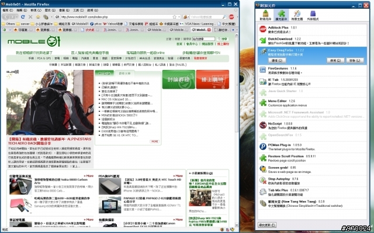This screenshot has height=233, width=374.
Task: Click the Nokia 8800 Carbon Arte thumbnail
Action: (x=21, y=186)
